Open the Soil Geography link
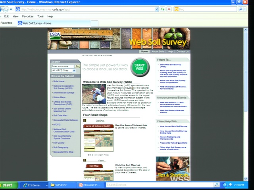The width and height of the screenshot is (254, 190). point(61,147)
